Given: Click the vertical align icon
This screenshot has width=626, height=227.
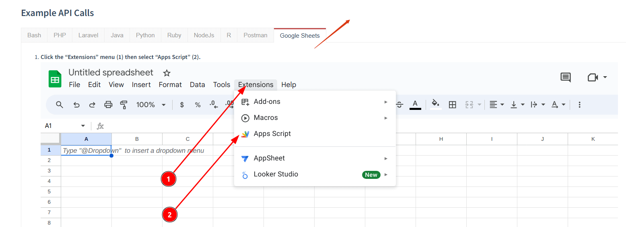Looking at the screenshot, I should click(x=514, y=105).
